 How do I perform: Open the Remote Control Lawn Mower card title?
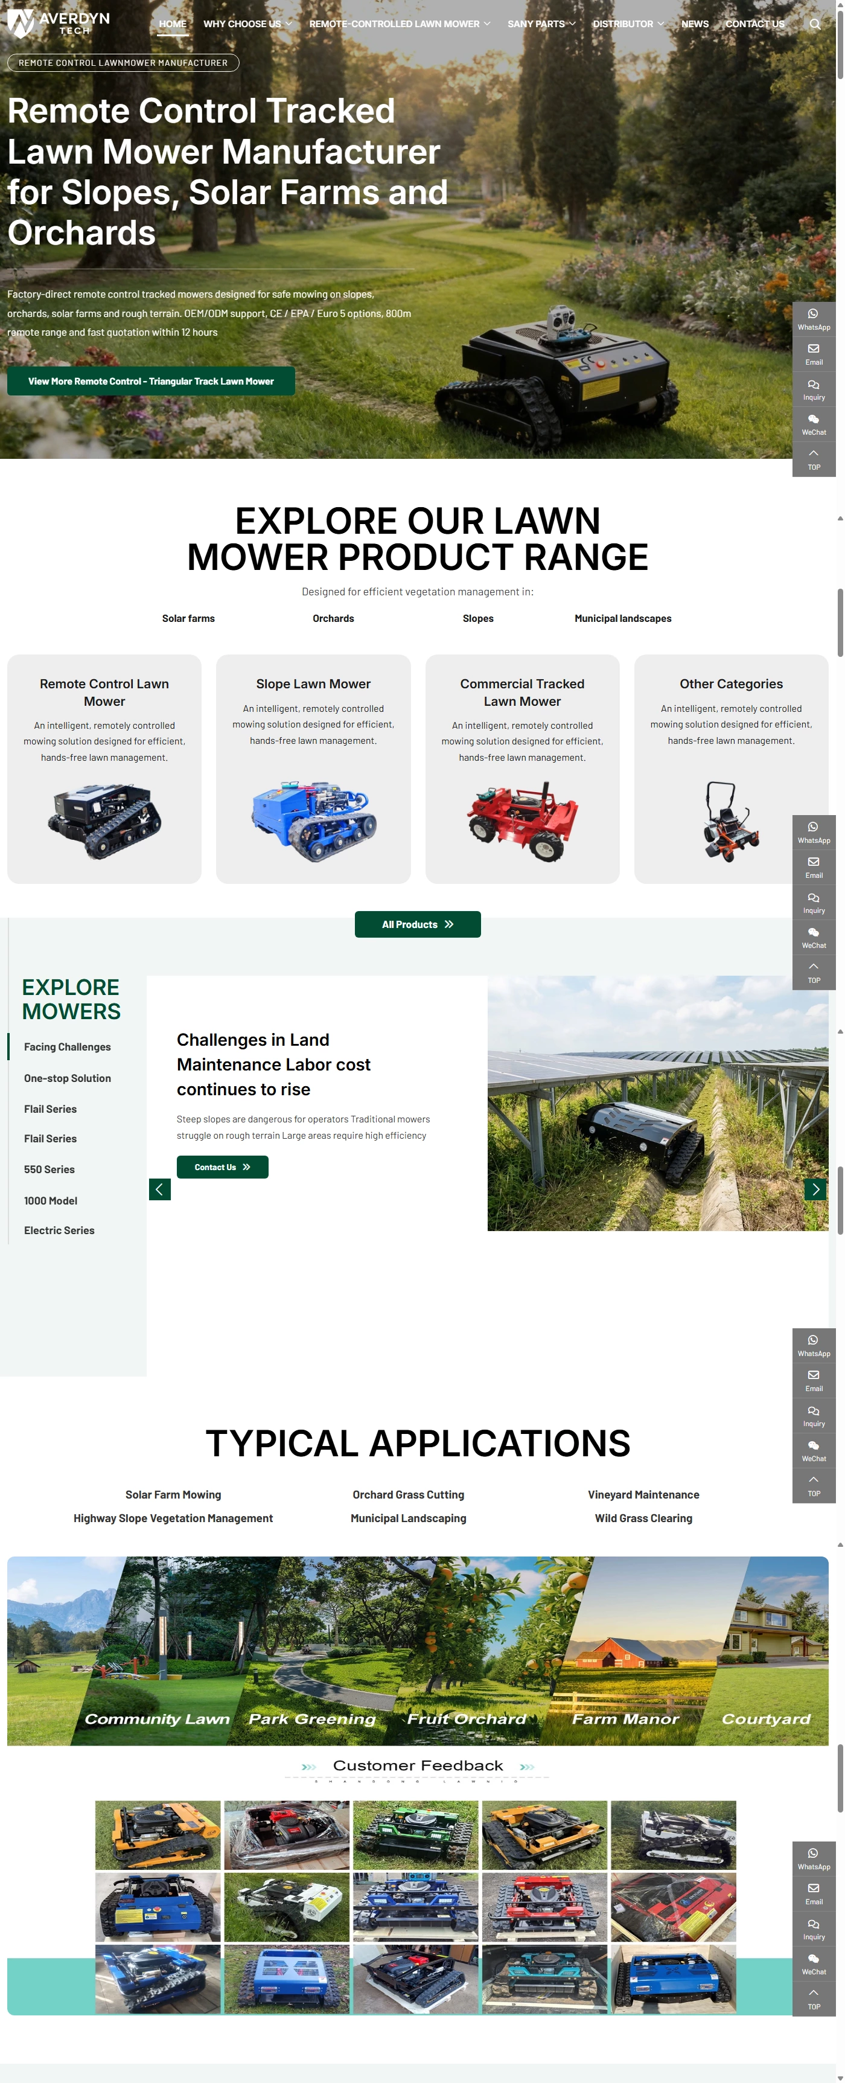pos(104,693)
